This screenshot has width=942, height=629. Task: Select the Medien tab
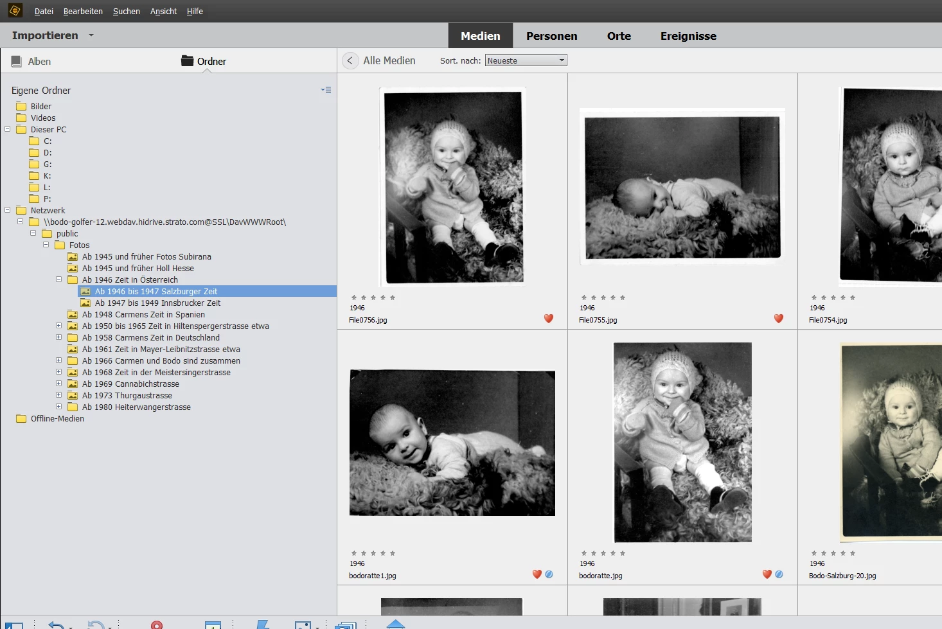coord(481,36)
